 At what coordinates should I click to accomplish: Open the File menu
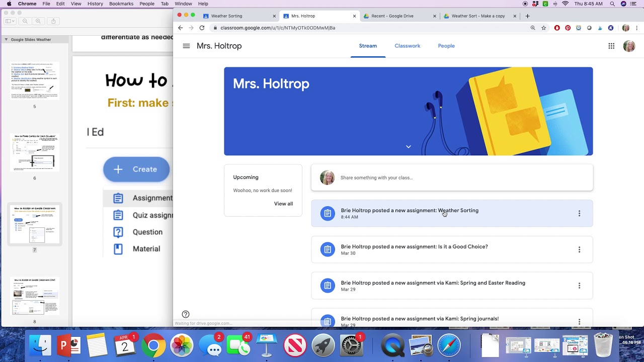click(x=46, y=4)
